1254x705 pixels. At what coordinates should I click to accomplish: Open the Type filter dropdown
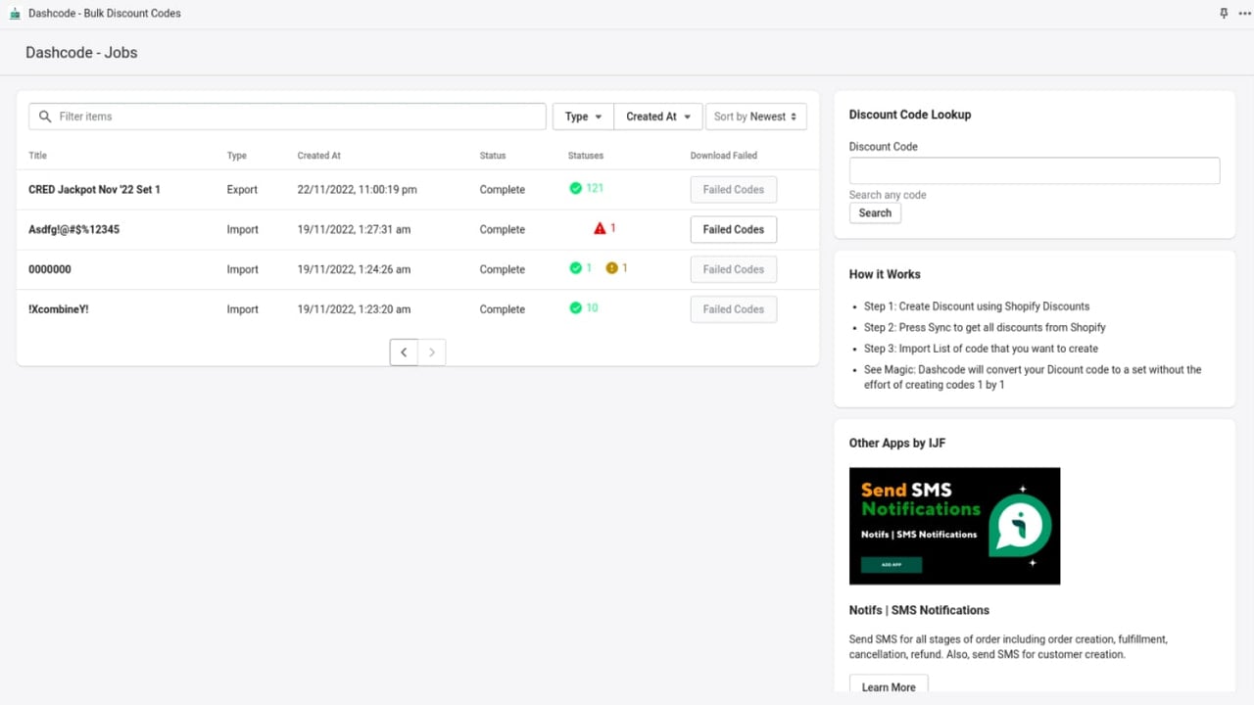[x=583, y=117]
